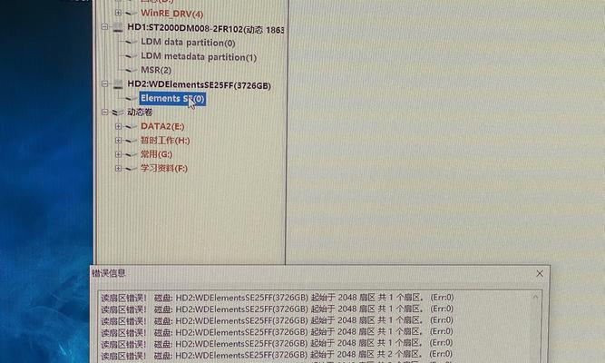Click the 错误信息 dialog title

(x=109, y=273)
